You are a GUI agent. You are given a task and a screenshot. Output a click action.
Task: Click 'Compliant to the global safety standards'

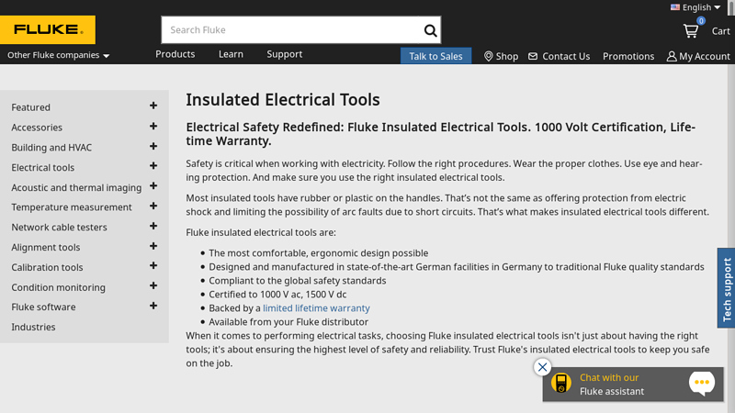tap(297, 281)
